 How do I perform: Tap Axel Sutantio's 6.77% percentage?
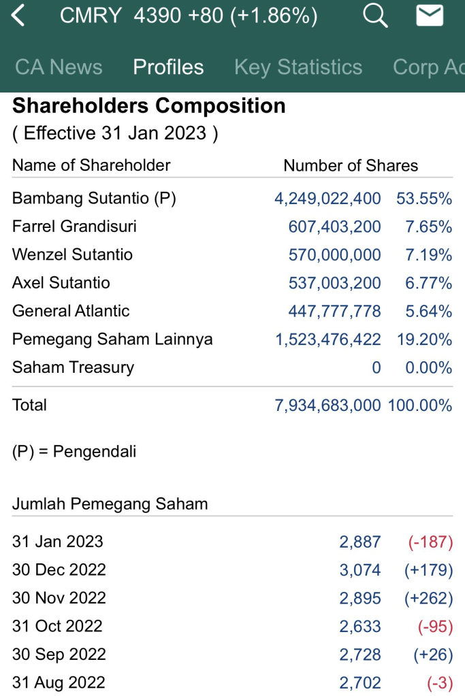428,283
